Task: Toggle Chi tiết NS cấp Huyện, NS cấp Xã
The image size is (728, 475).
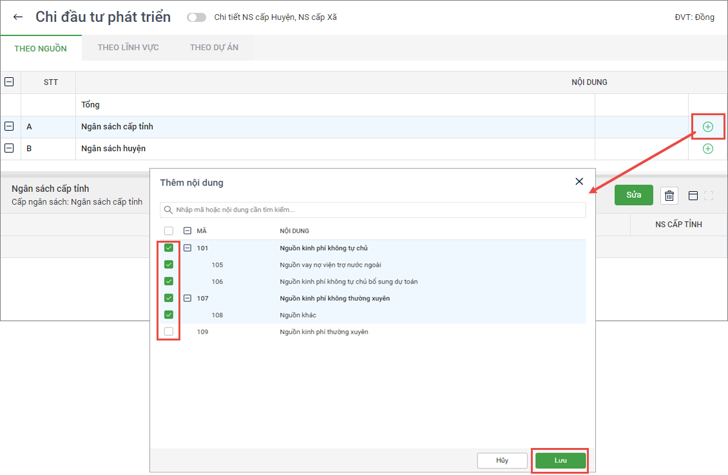Action: pyautogui.click(x=196, y=17)
